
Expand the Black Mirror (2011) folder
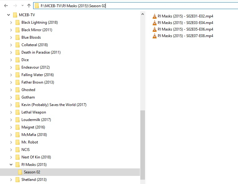pyautogui.click(x=11, y=30)
